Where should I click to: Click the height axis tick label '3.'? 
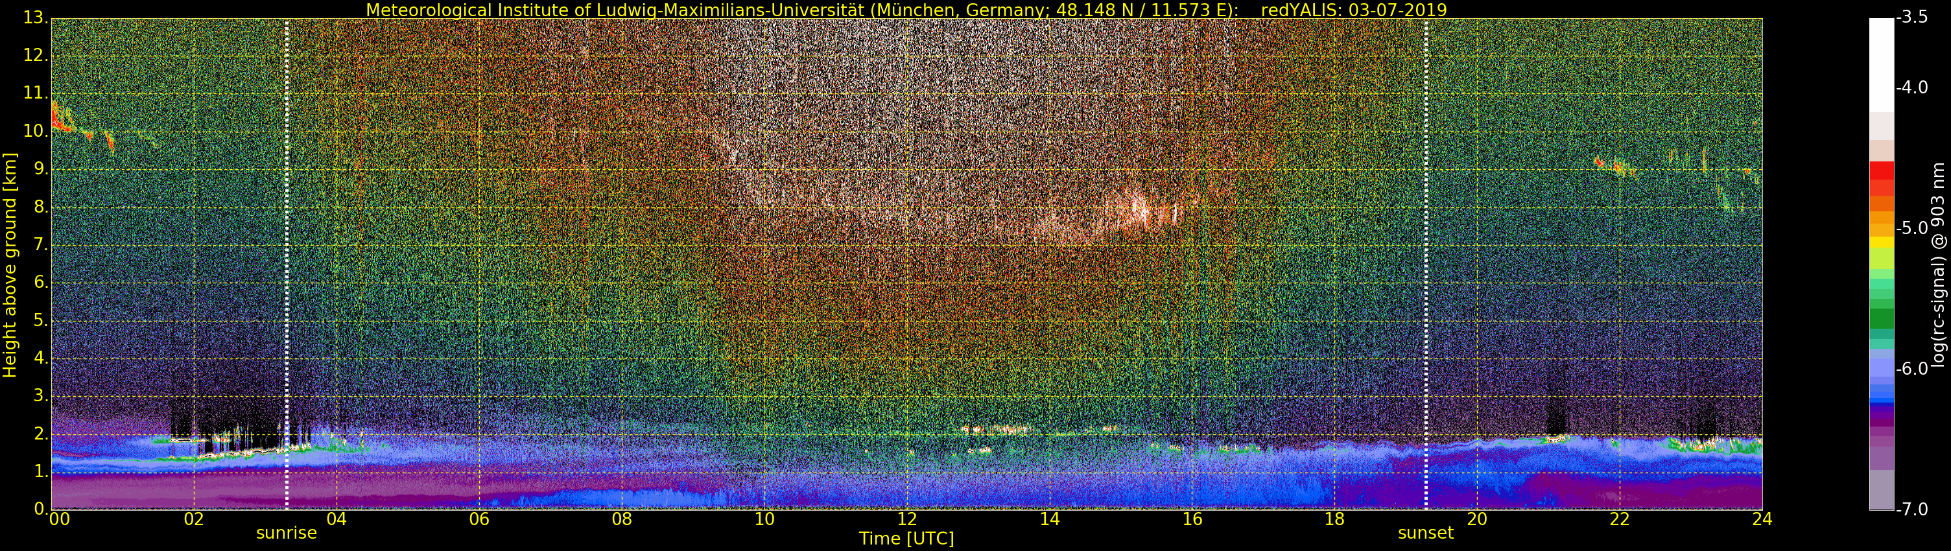pyautogui.click(x=41, y=396)
